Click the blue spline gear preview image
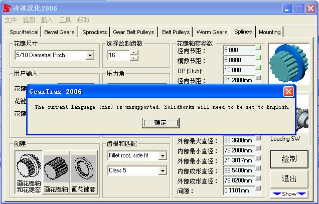This screenshot has height=204, width=319. point(289,63)
